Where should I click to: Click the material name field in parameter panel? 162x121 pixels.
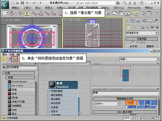[x=125, y=93]
